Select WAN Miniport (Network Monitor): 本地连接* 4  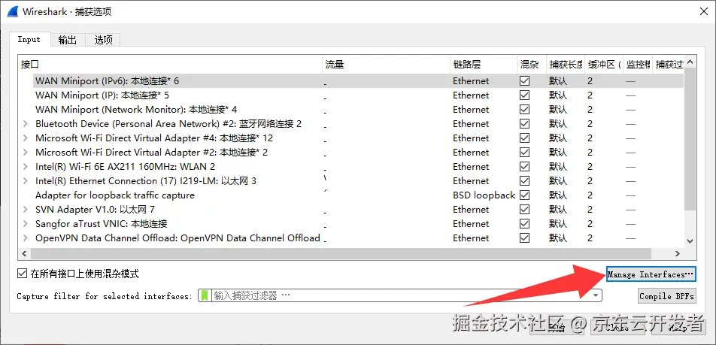click(x=136, y=110)
